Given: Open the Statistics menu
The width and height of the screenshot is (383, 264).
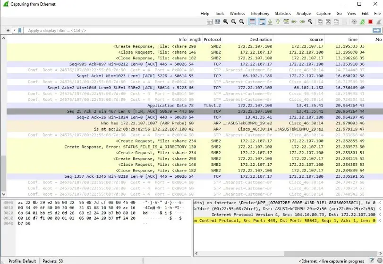Looking at the screenshot, I should point(282,14).
